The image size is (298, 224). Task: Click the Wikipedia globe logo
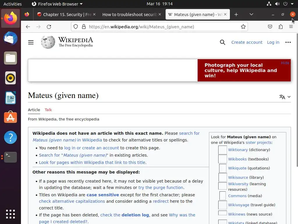(x=48, y=42)
